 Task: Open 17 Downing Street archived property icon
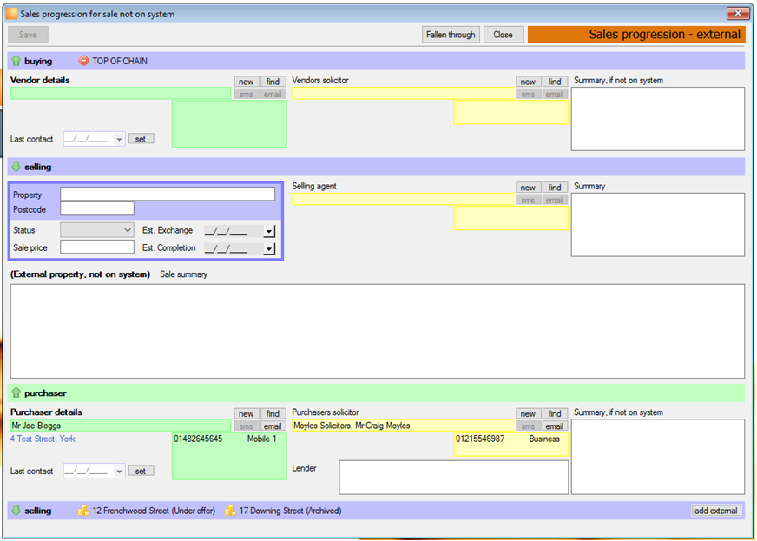(x=230, y=510)
